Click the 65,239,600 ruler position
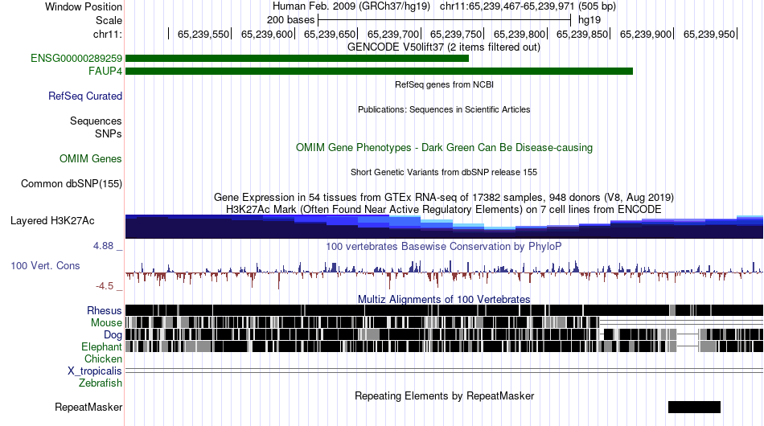Viewport: 764px width, 426px height. tap(266, 34)
